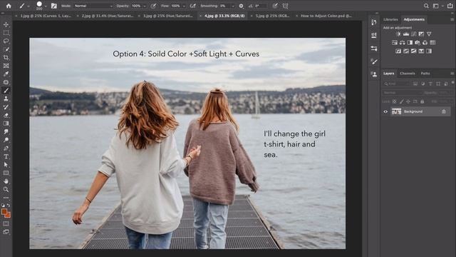
Task: Click the Home icon in options bar
Action: (x=9, y=6)
